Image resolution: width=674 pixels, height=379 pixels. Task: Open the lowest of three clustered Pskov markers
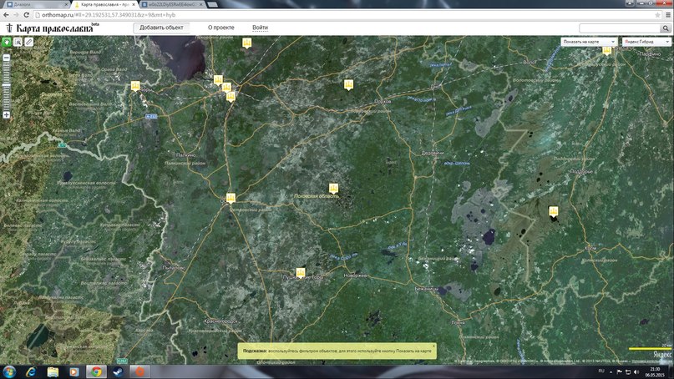tap(231, 96)
